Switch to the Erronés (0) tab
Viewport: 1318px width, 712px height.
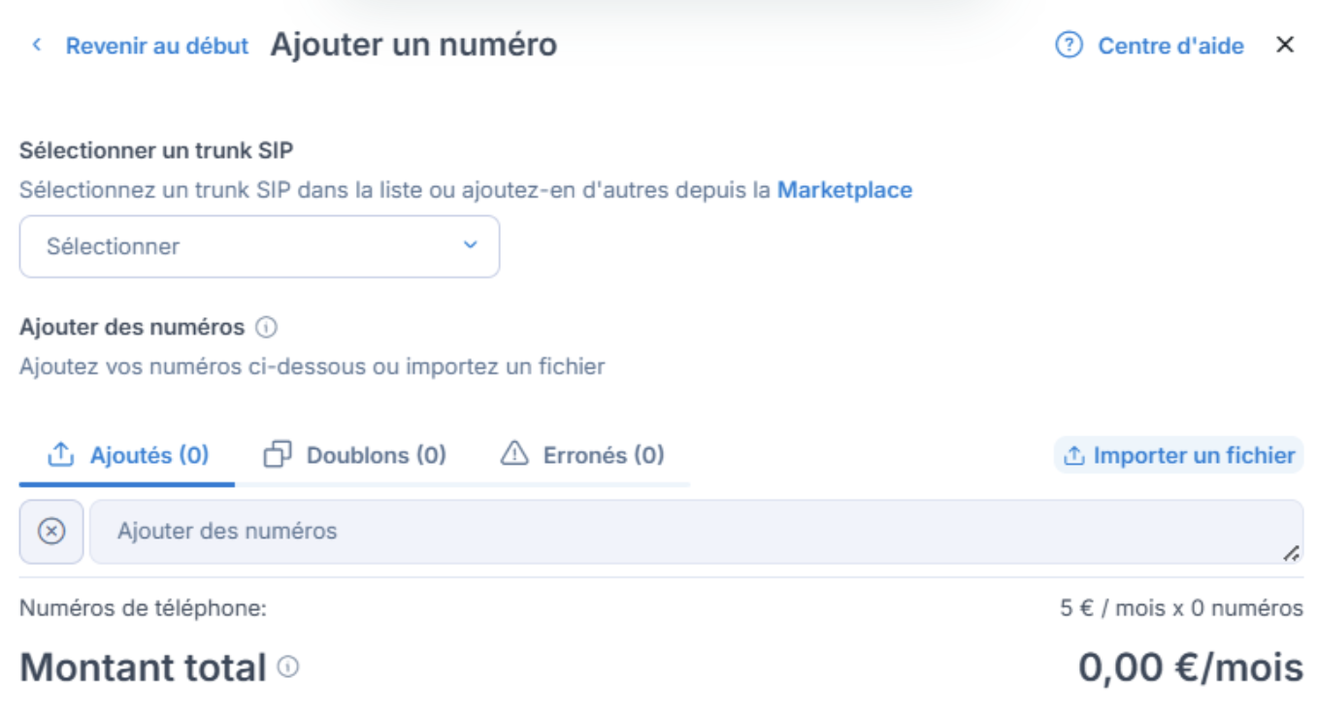pos(603,455)
